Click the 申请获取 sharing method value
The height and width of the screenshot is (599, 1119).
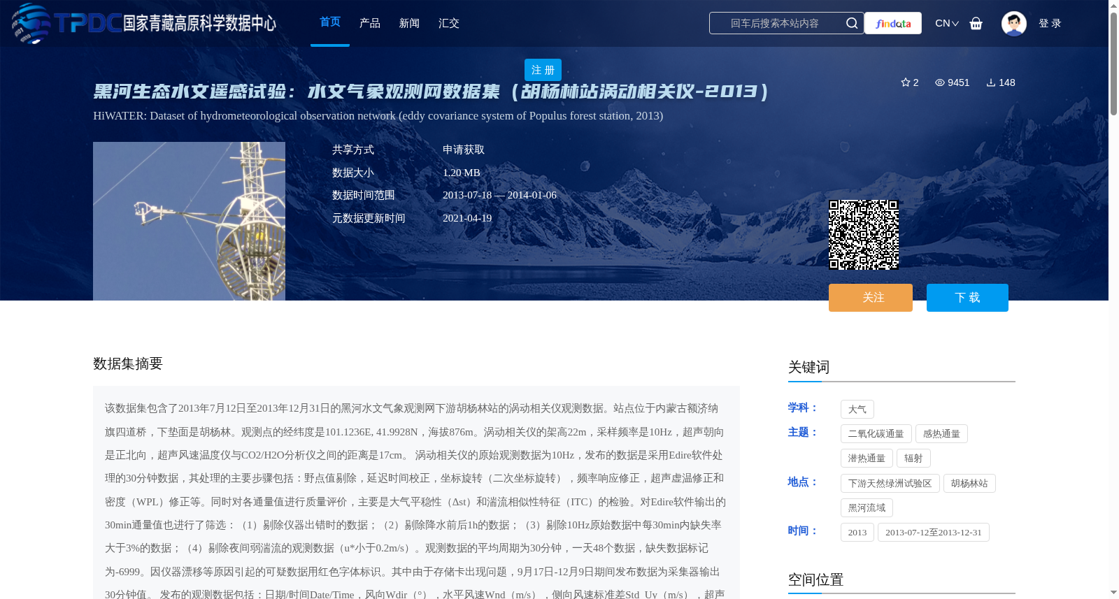464,150
